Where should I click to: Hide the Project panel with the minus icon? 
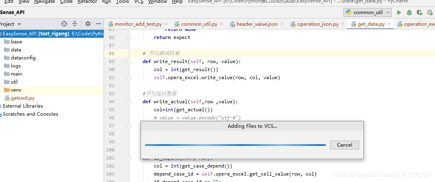98,24
